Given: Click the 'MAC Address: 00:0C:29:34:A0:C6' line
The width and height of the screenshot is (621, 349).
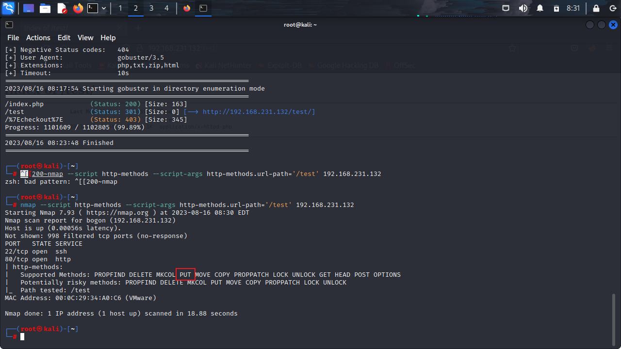Looking at the screenshot, I should click(81, 298).
